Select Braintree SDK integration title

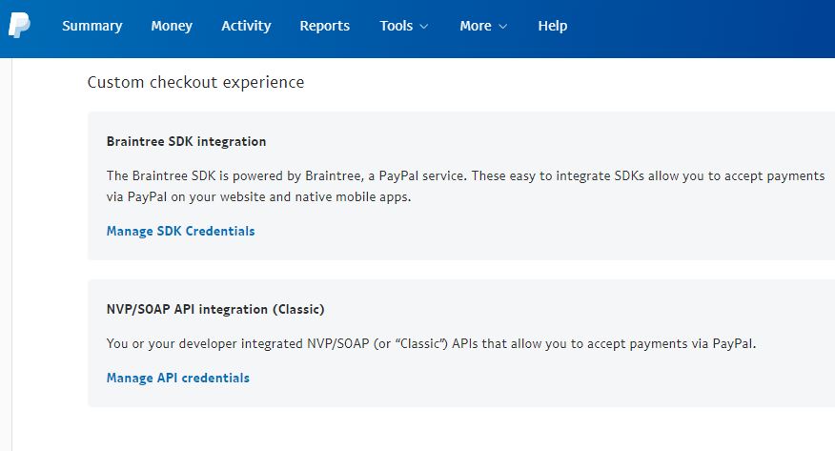187,142
